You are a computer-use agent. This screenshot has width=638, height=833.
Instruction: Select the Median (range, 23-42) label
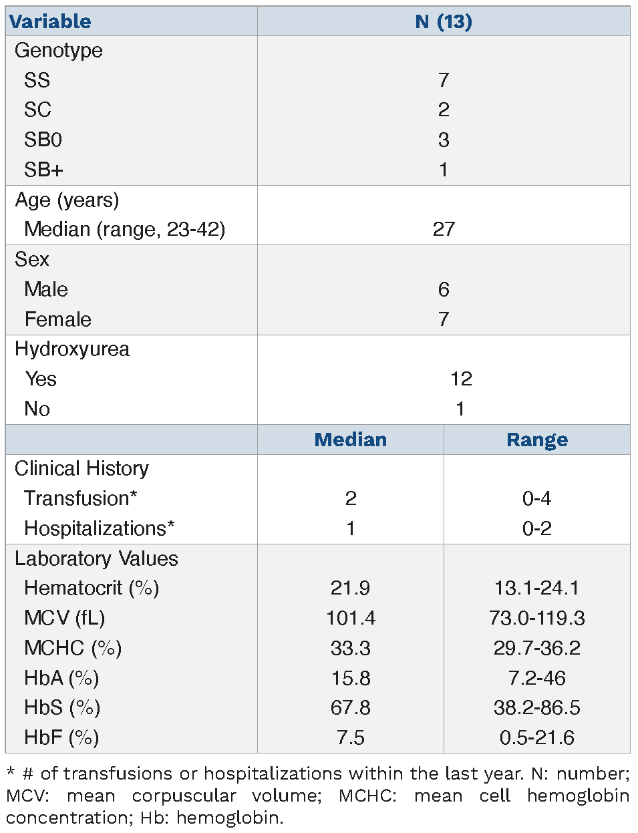(x=124, y=229)
